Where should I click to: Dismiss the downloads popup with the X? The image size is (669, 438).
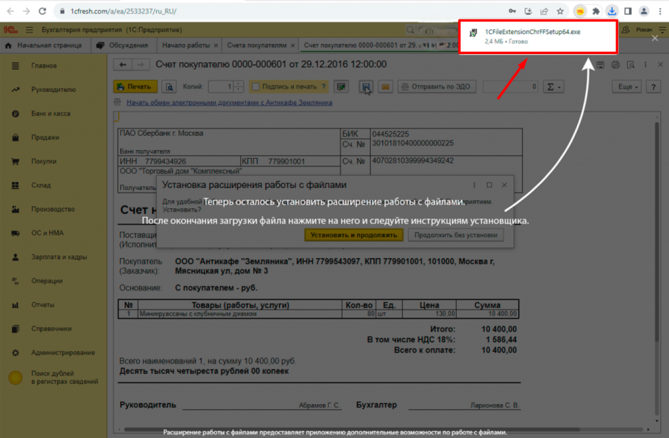pos(655,39)
